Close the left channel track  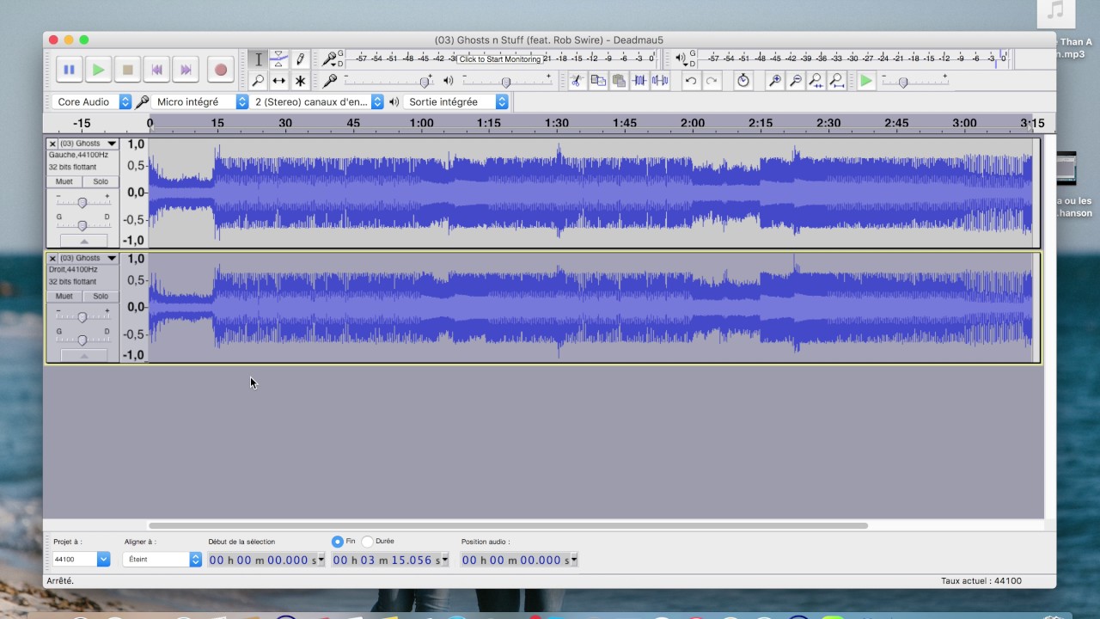pyautogui.click(x=52, y=144)
